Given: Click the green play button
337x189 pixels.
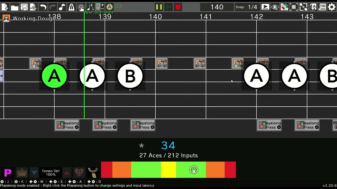Looking at the screenshot, I should coord(168,7).
